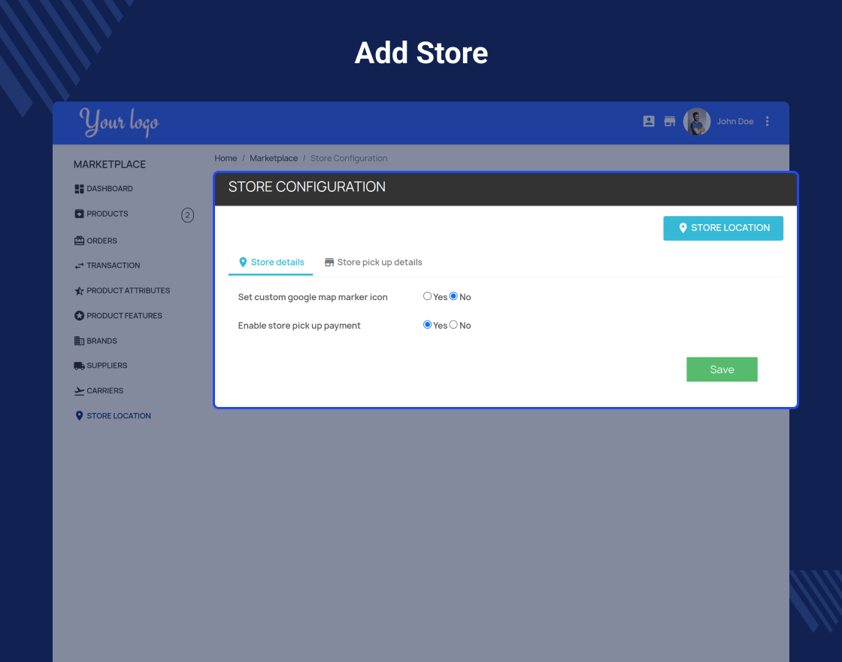Viewport: 842px width, 662px height.
Task: Open Suppliers in sidebar
Action: tap(107, 366)
